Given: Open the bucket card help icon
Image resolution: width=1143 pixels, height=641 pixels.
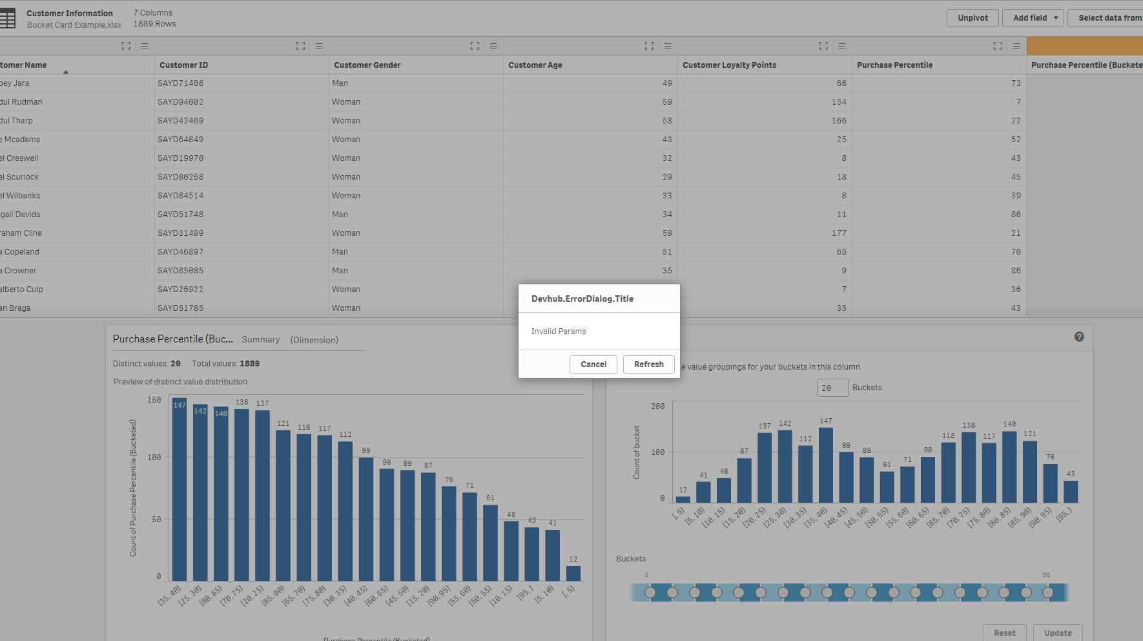Looking at the screenshot, I should [1079, 337].
